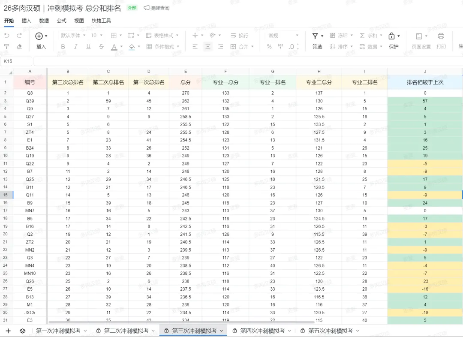Click the 排名相较于上次 header cell
The image size is (463, 337).
point(425,82)
